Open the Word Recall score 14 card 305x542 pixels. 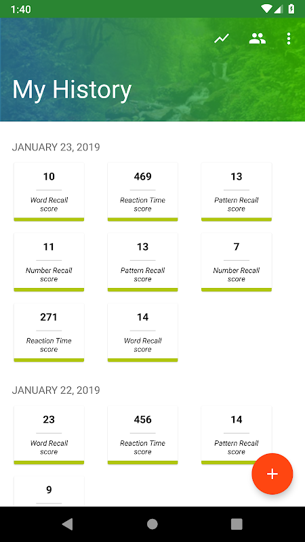pos(142,333)
